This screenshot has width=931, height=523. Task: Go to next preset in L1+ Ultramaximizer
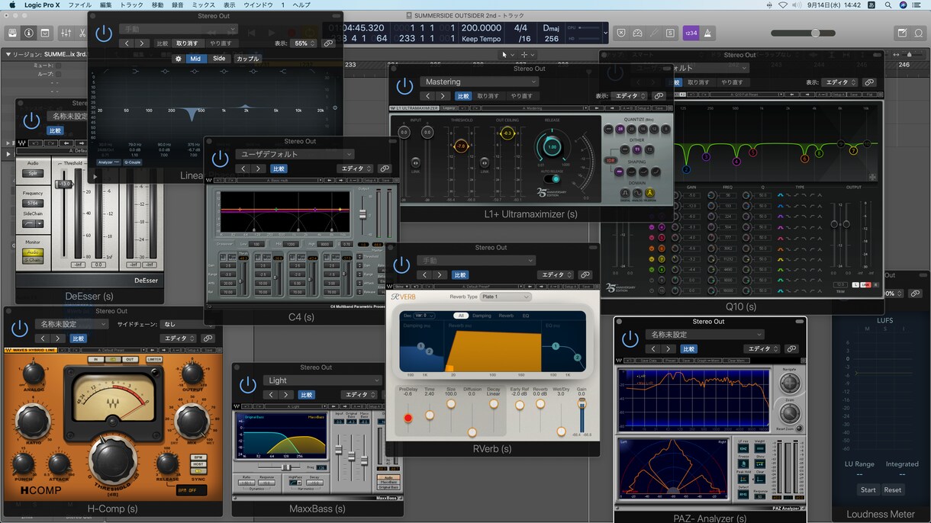(x=443, y=96)
